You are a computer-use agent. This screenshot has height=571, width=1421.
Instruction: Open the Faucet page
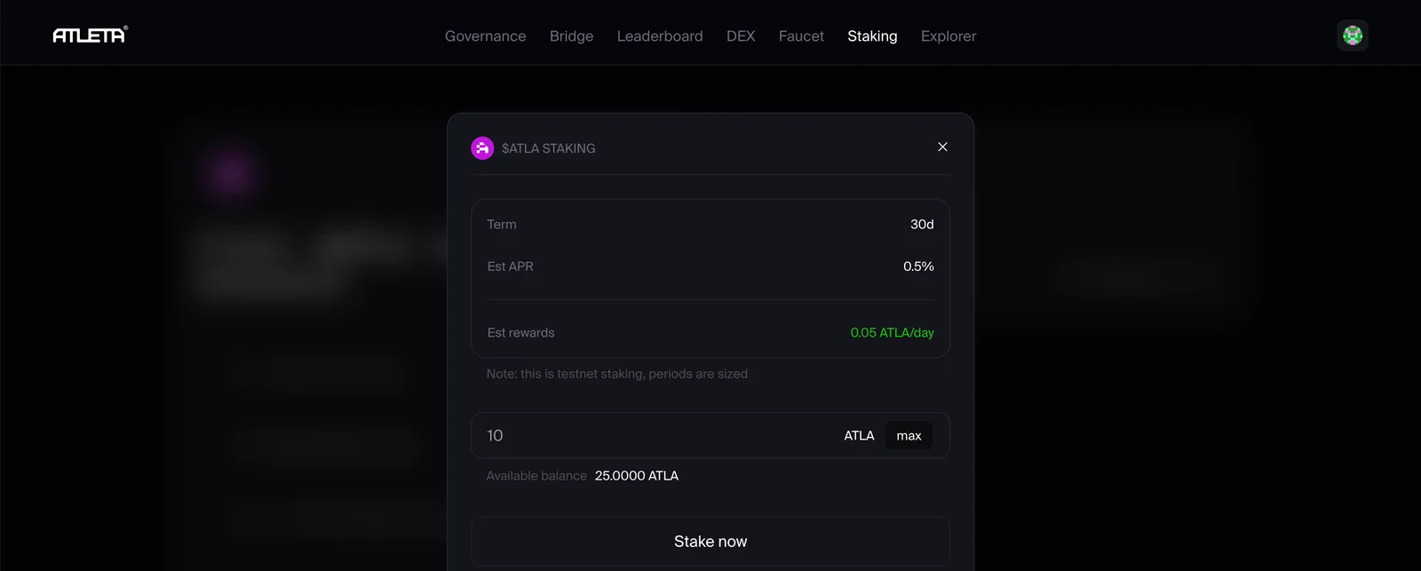tap(801, 36)
